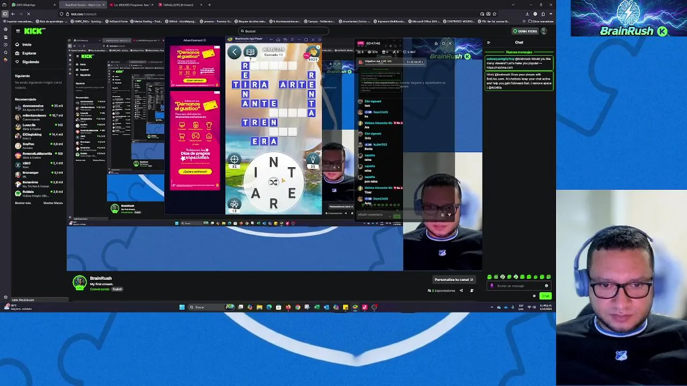Open Siguiendo in Kick sidebar

click(30, 62)
